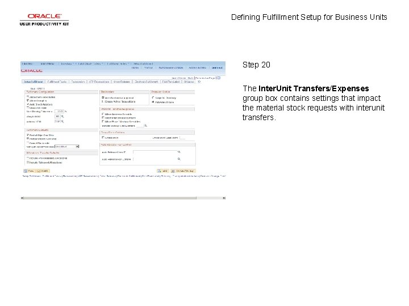Open lookup for Auto Release Run Control
This screenshot has width=409, height=306.
[x=179, y=159]
